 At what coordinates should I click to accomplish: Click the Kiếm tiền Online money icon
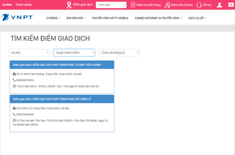pos(167,5)
